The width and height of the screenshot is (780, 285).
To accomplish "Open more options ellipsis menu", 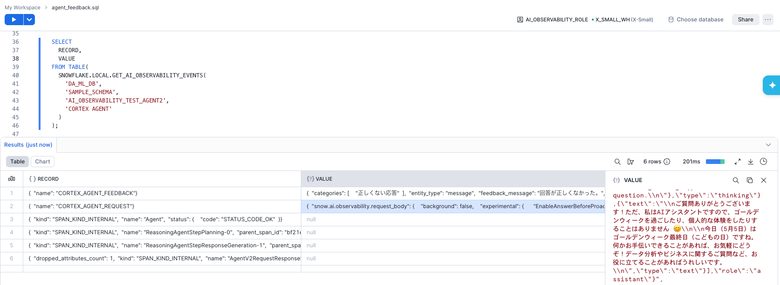I will (x=768, y=20).
